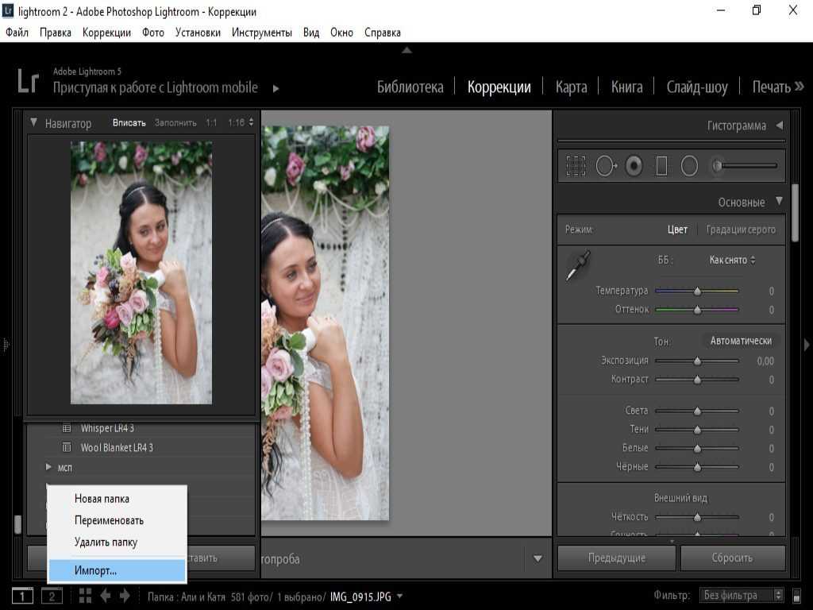Click the Lightroom mobile play arrow
813x610 pixels.
pos(275,89)
